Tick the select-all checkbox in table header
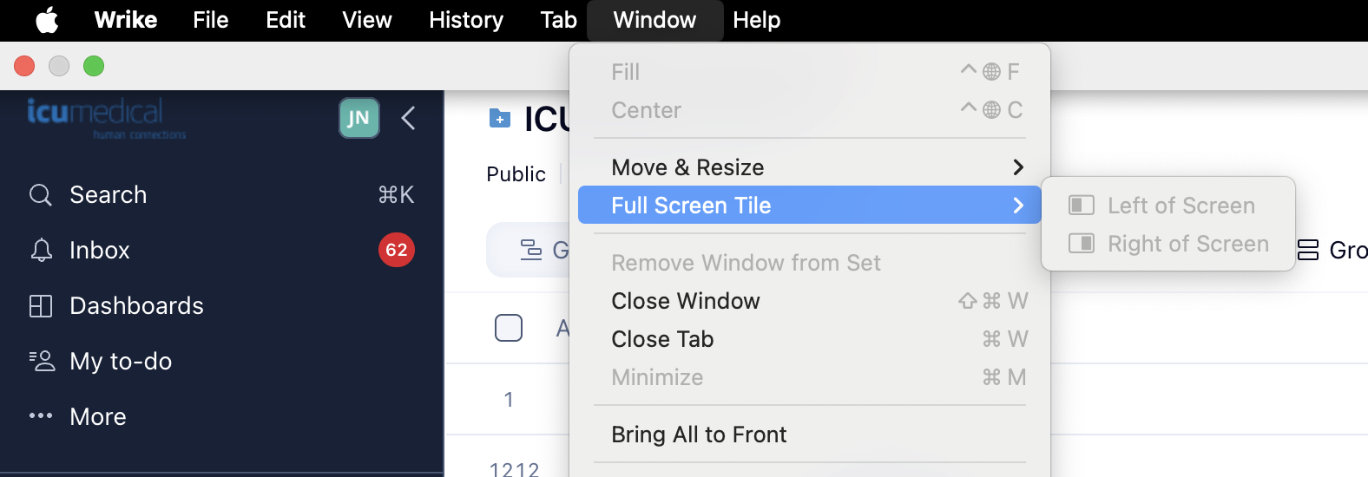This screenshot has height=477, width=1368. point(509,328)
